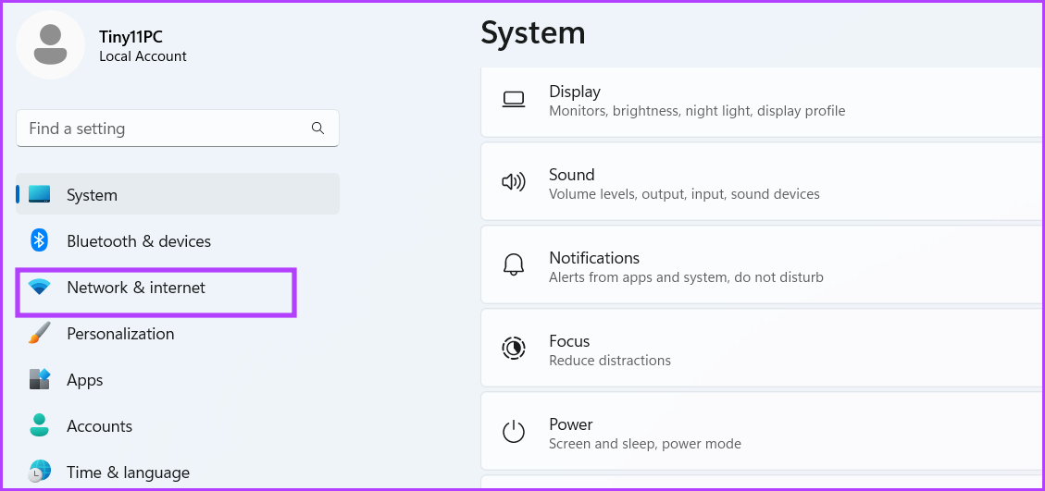This screenshot has width=1045, height=491.
Task: Click the Personalization paintbrush icon
Action: tap(39, 333)
